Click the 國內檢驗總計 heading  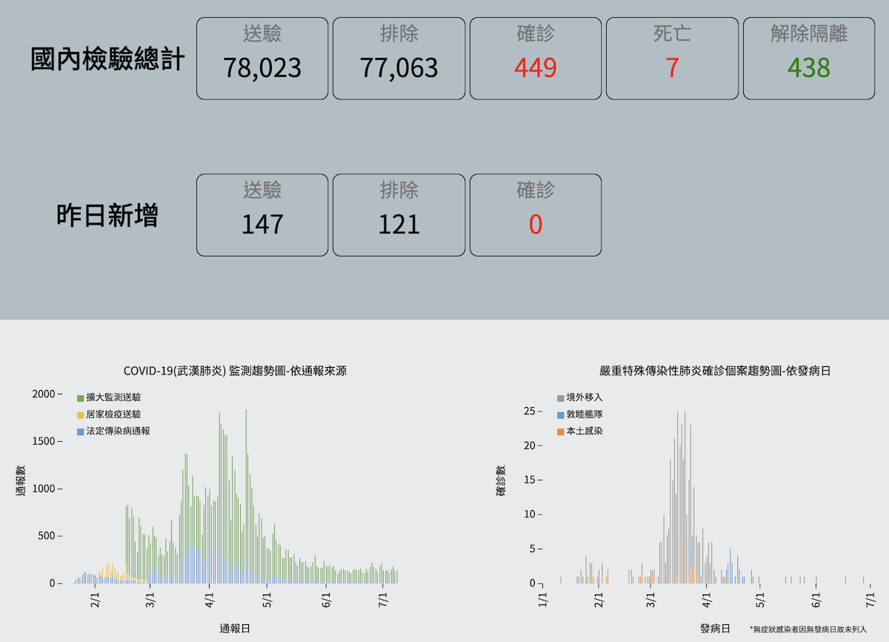pyautogui.click(x=107, y=59)
